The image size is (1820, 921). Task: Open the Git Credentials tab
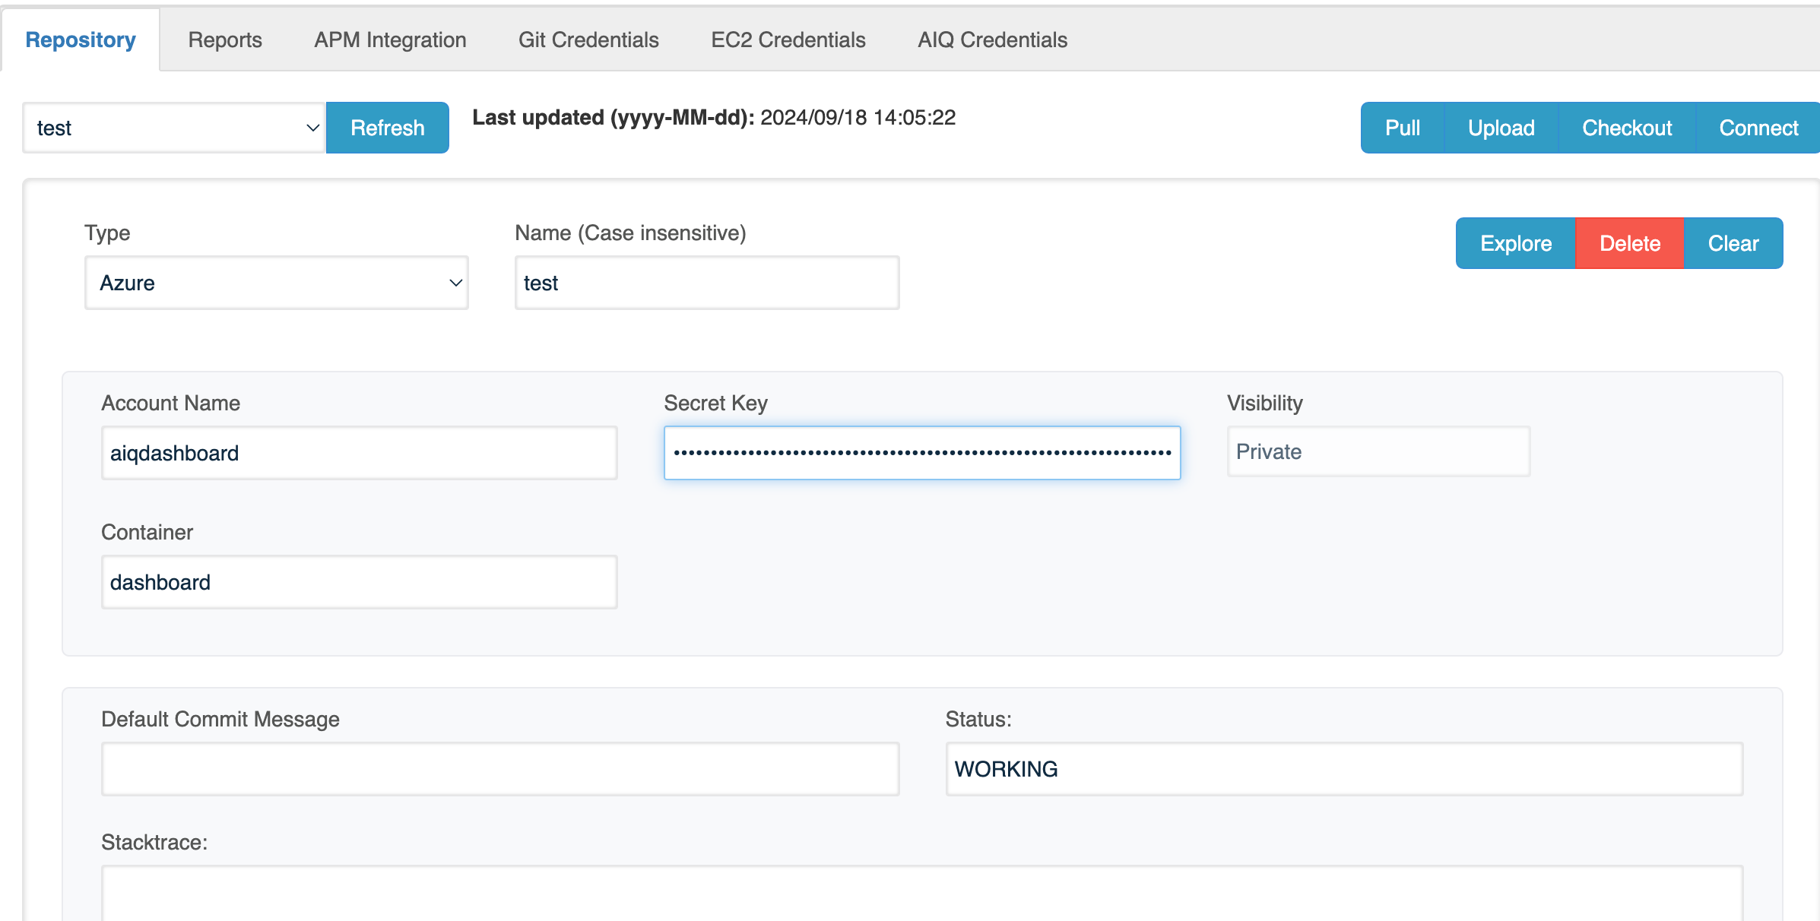tap(588, 40)
